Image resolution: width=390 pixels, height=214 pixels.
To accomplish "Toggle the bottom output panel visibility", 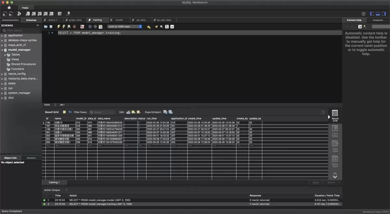I will pos(378,14).
